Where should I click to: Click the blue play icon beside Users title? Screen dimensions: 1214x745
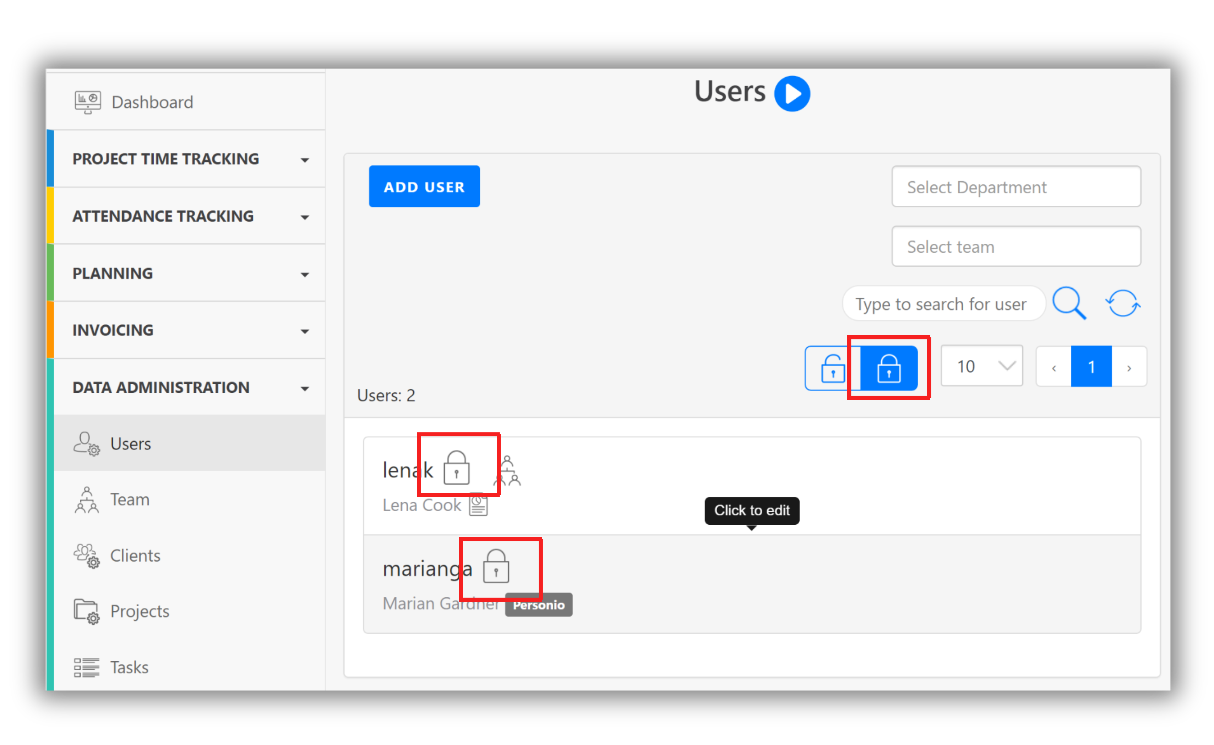[x=792, y=93]
